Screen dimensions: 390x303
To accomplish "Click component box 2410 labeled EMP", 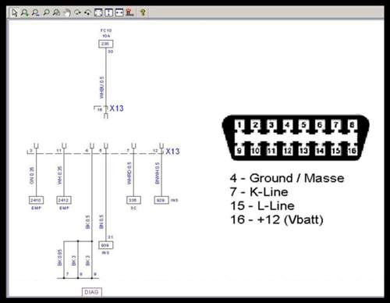I will [36, 200].
